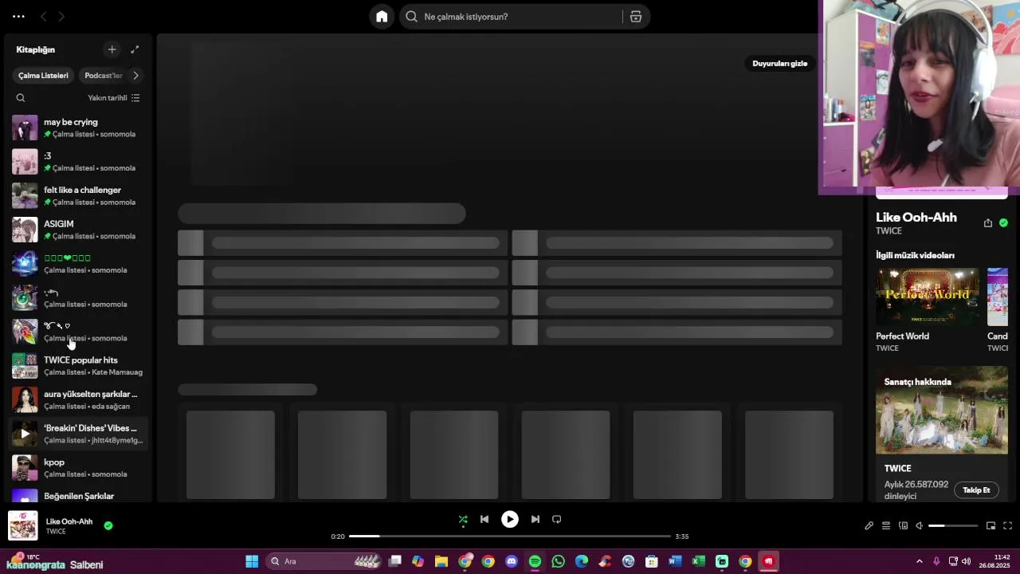Open Perfect World music video thumbnail
1020x574 pixels.
click(x=928, y=297)
